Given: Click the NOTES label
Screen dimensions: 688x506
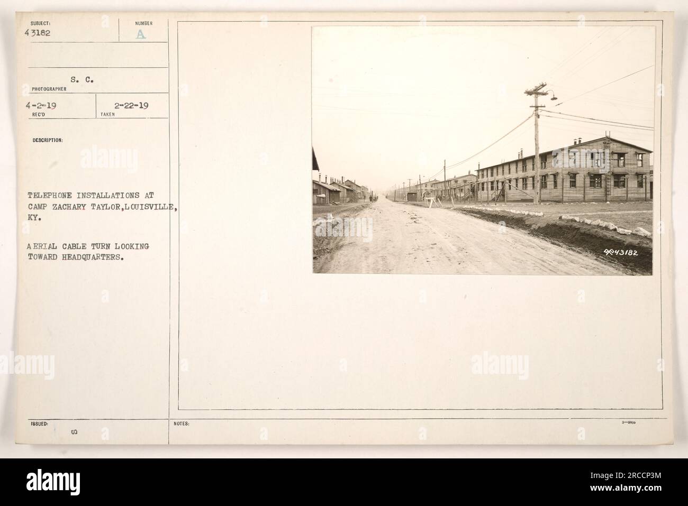Looking at the screenshot, I should coord(181,424).
